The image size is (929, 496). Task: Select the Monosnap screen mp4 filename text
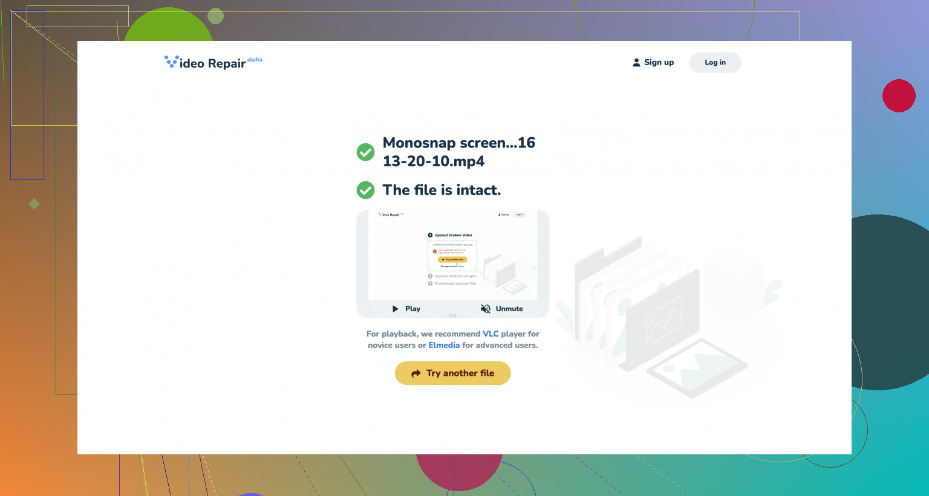click(458, 152)
